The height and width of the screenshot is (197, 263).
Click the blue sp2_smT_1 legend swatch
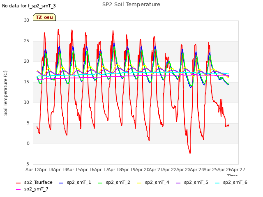tap(61, 183)
